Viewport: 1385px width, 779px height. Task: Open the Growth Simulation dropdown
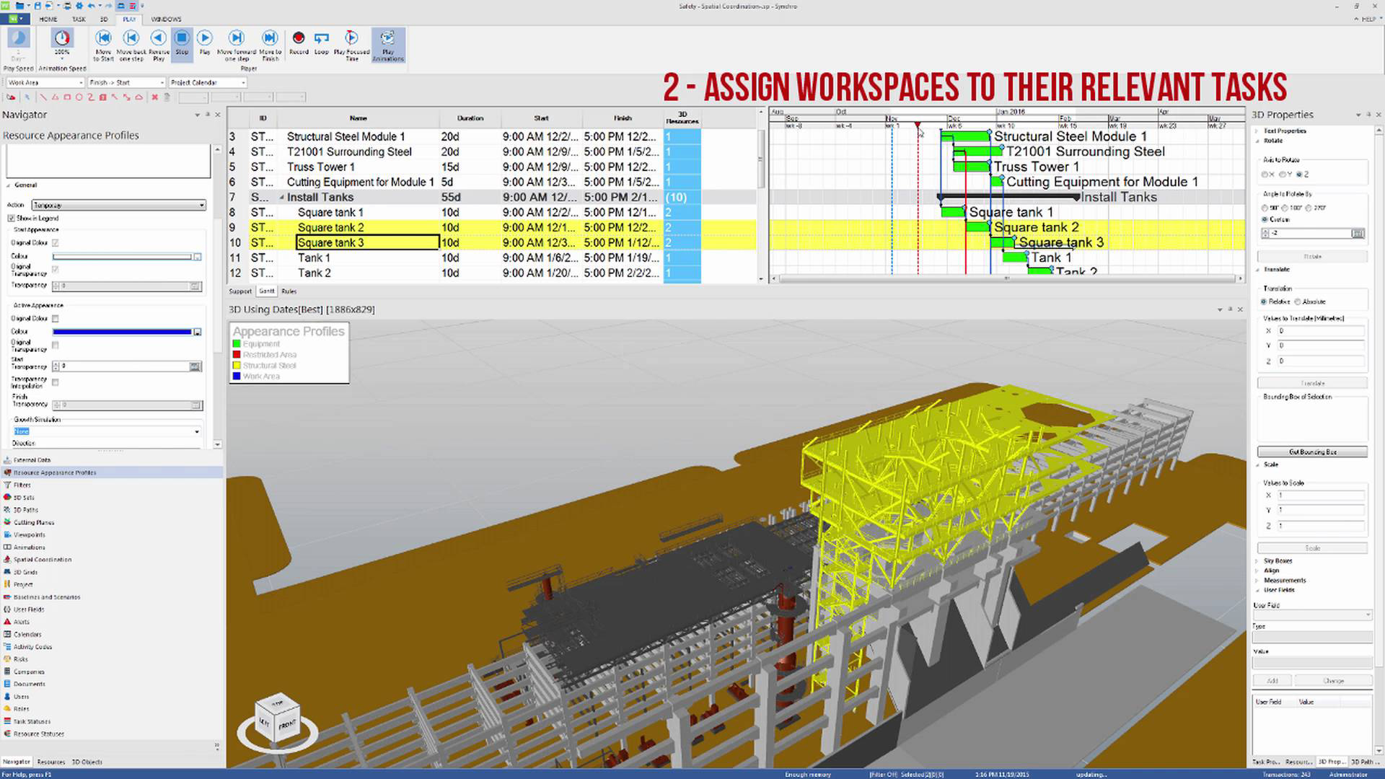107,431
